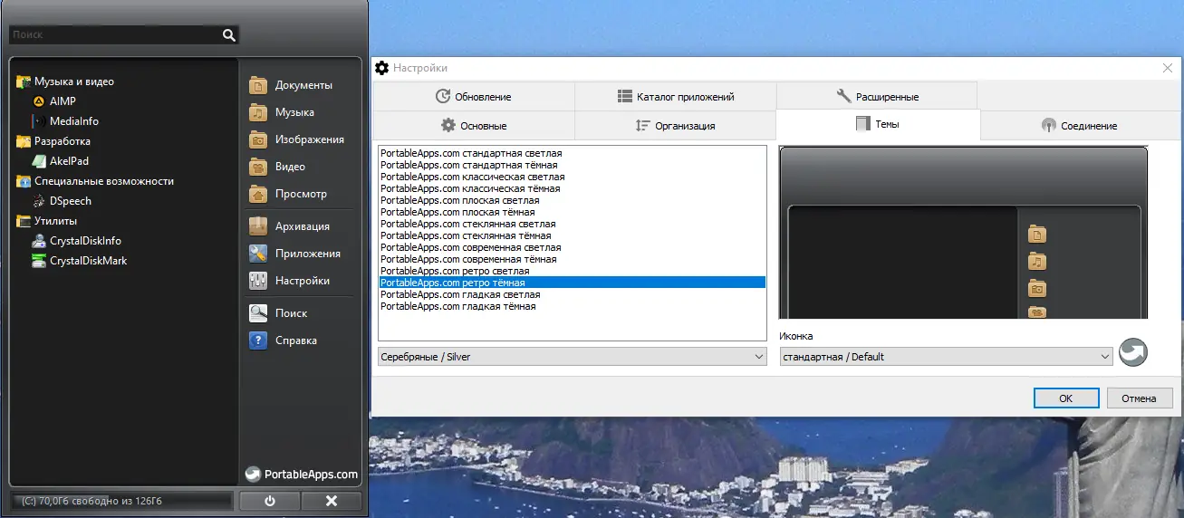The width and height of the screenshot is (1184, 518).
Task: Open the Документы folder icon
Action: 258,85
